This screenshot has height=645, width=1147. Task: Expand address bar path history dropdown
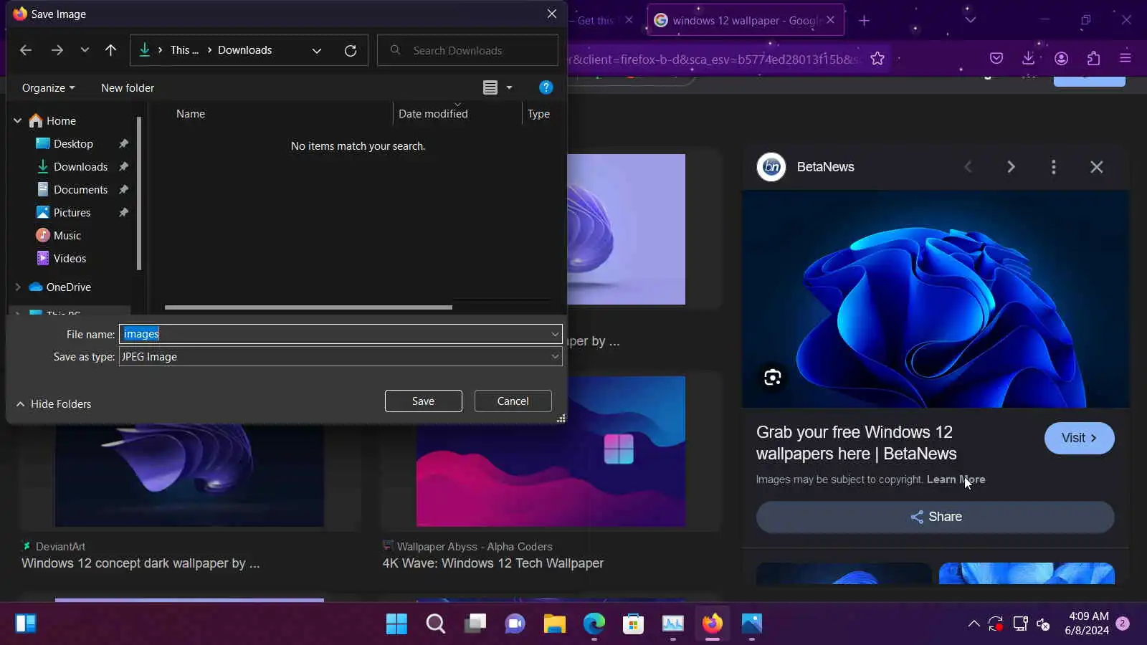[317, 50]
